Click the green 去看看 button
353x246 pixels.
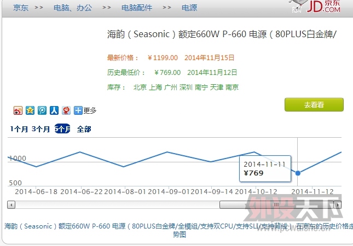314,104
